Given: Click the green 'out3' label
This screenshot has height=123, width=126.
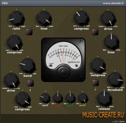Looking at the screenshot, I should [69, 105].
